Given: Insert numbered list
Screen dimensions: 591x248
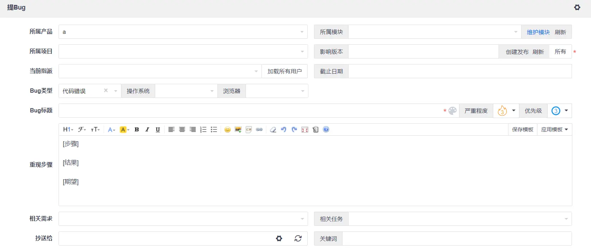Looking at the screenshot, I should (203, 130).
